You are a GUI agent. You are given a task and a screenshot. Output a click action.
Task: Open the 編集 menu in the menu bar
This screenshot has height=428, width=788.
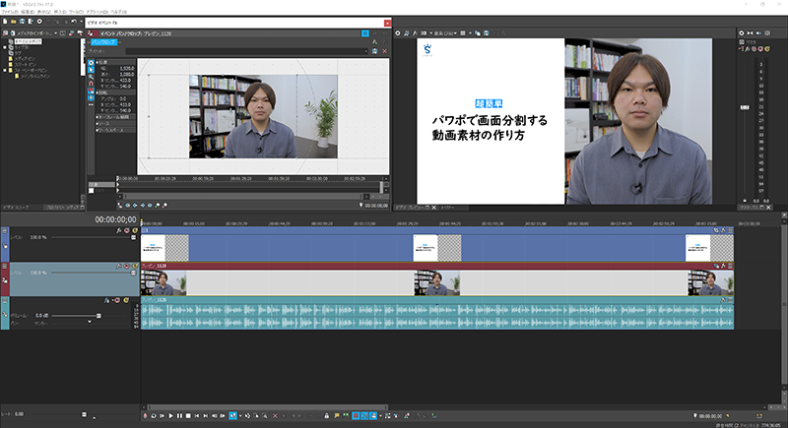(28, 12)
